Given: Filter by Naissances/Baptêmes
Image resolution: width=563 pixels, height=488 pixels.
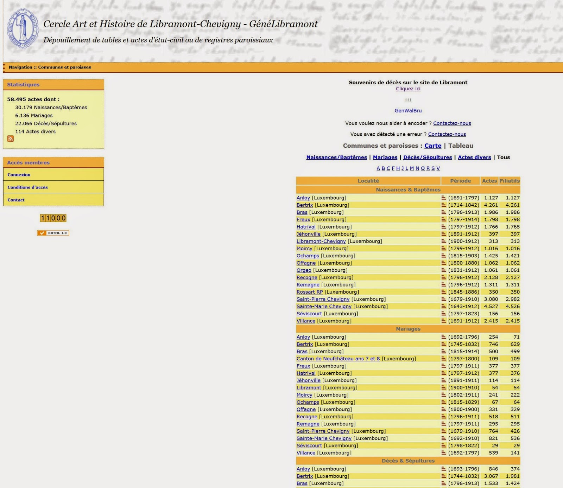Looking at the screenshot, I should pos(336,157).
